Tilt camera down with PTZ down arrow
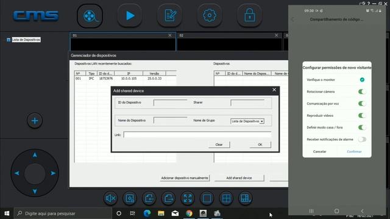The image size is (390, 219). 35,191
